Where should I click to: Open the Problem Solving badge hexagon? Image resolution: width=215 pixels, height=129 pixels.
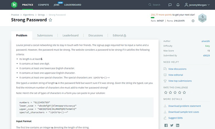point(202,18)
